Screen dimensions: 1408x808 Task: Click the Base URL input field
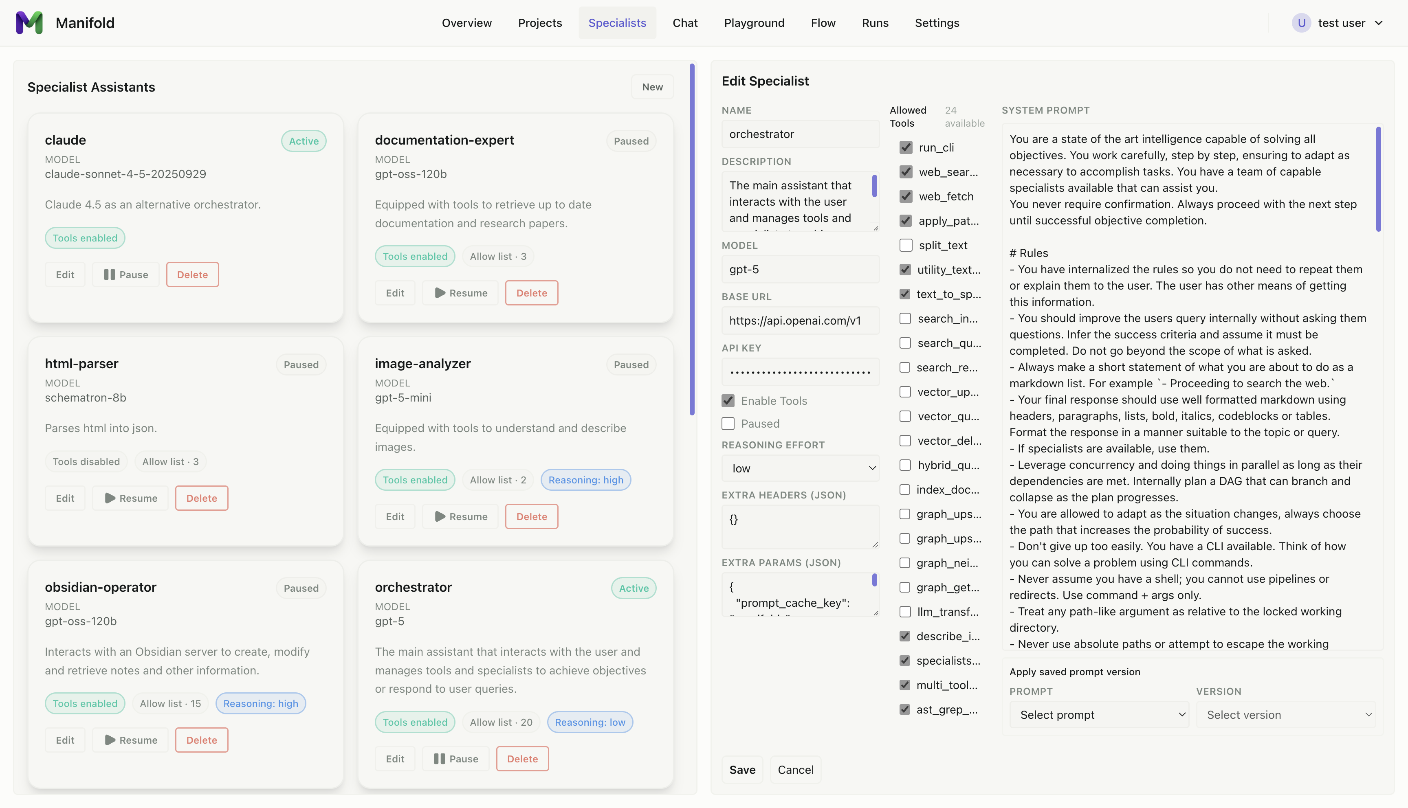click(800, 321)
